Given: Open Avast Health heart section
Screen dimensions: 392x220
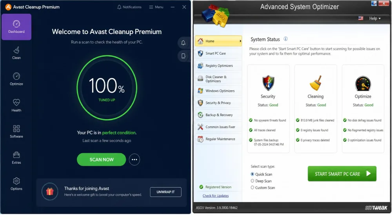Looking at the screenshot, I should click(x=16, y=106).
